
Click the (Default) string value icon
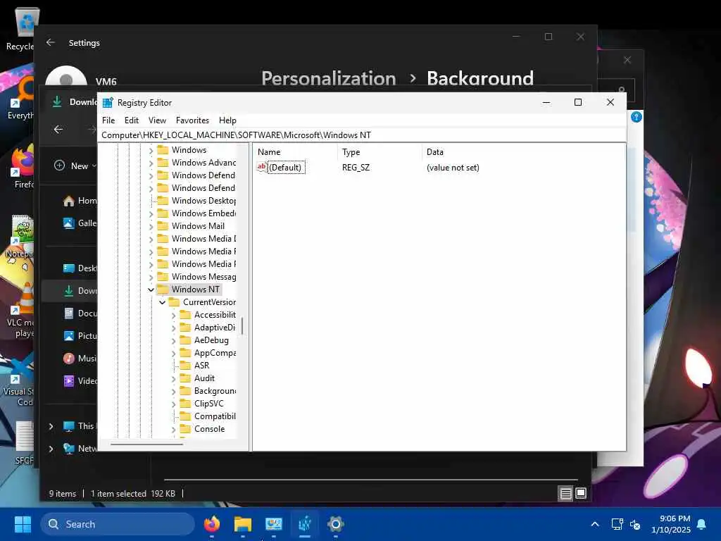click(x=262, y=168)
